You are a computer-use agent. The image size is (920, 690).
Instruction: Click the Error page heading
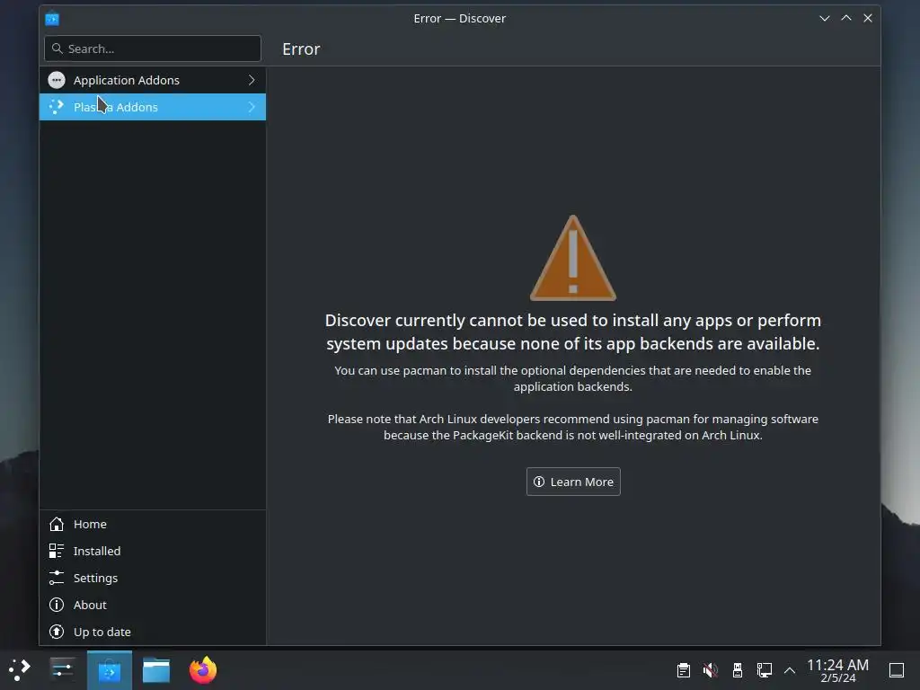(301, 49)
